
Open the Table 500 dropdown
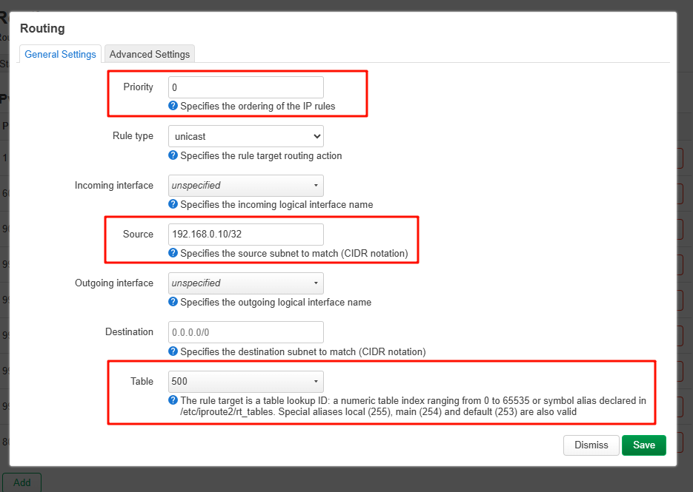(245, 381)
